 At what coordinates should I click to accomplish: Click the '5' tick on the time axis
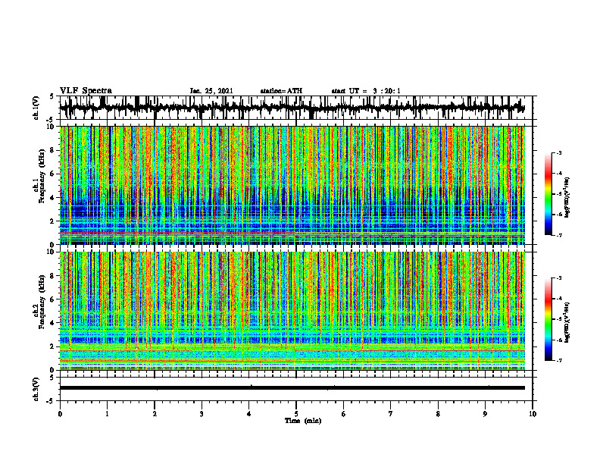(x=296, y=414)
